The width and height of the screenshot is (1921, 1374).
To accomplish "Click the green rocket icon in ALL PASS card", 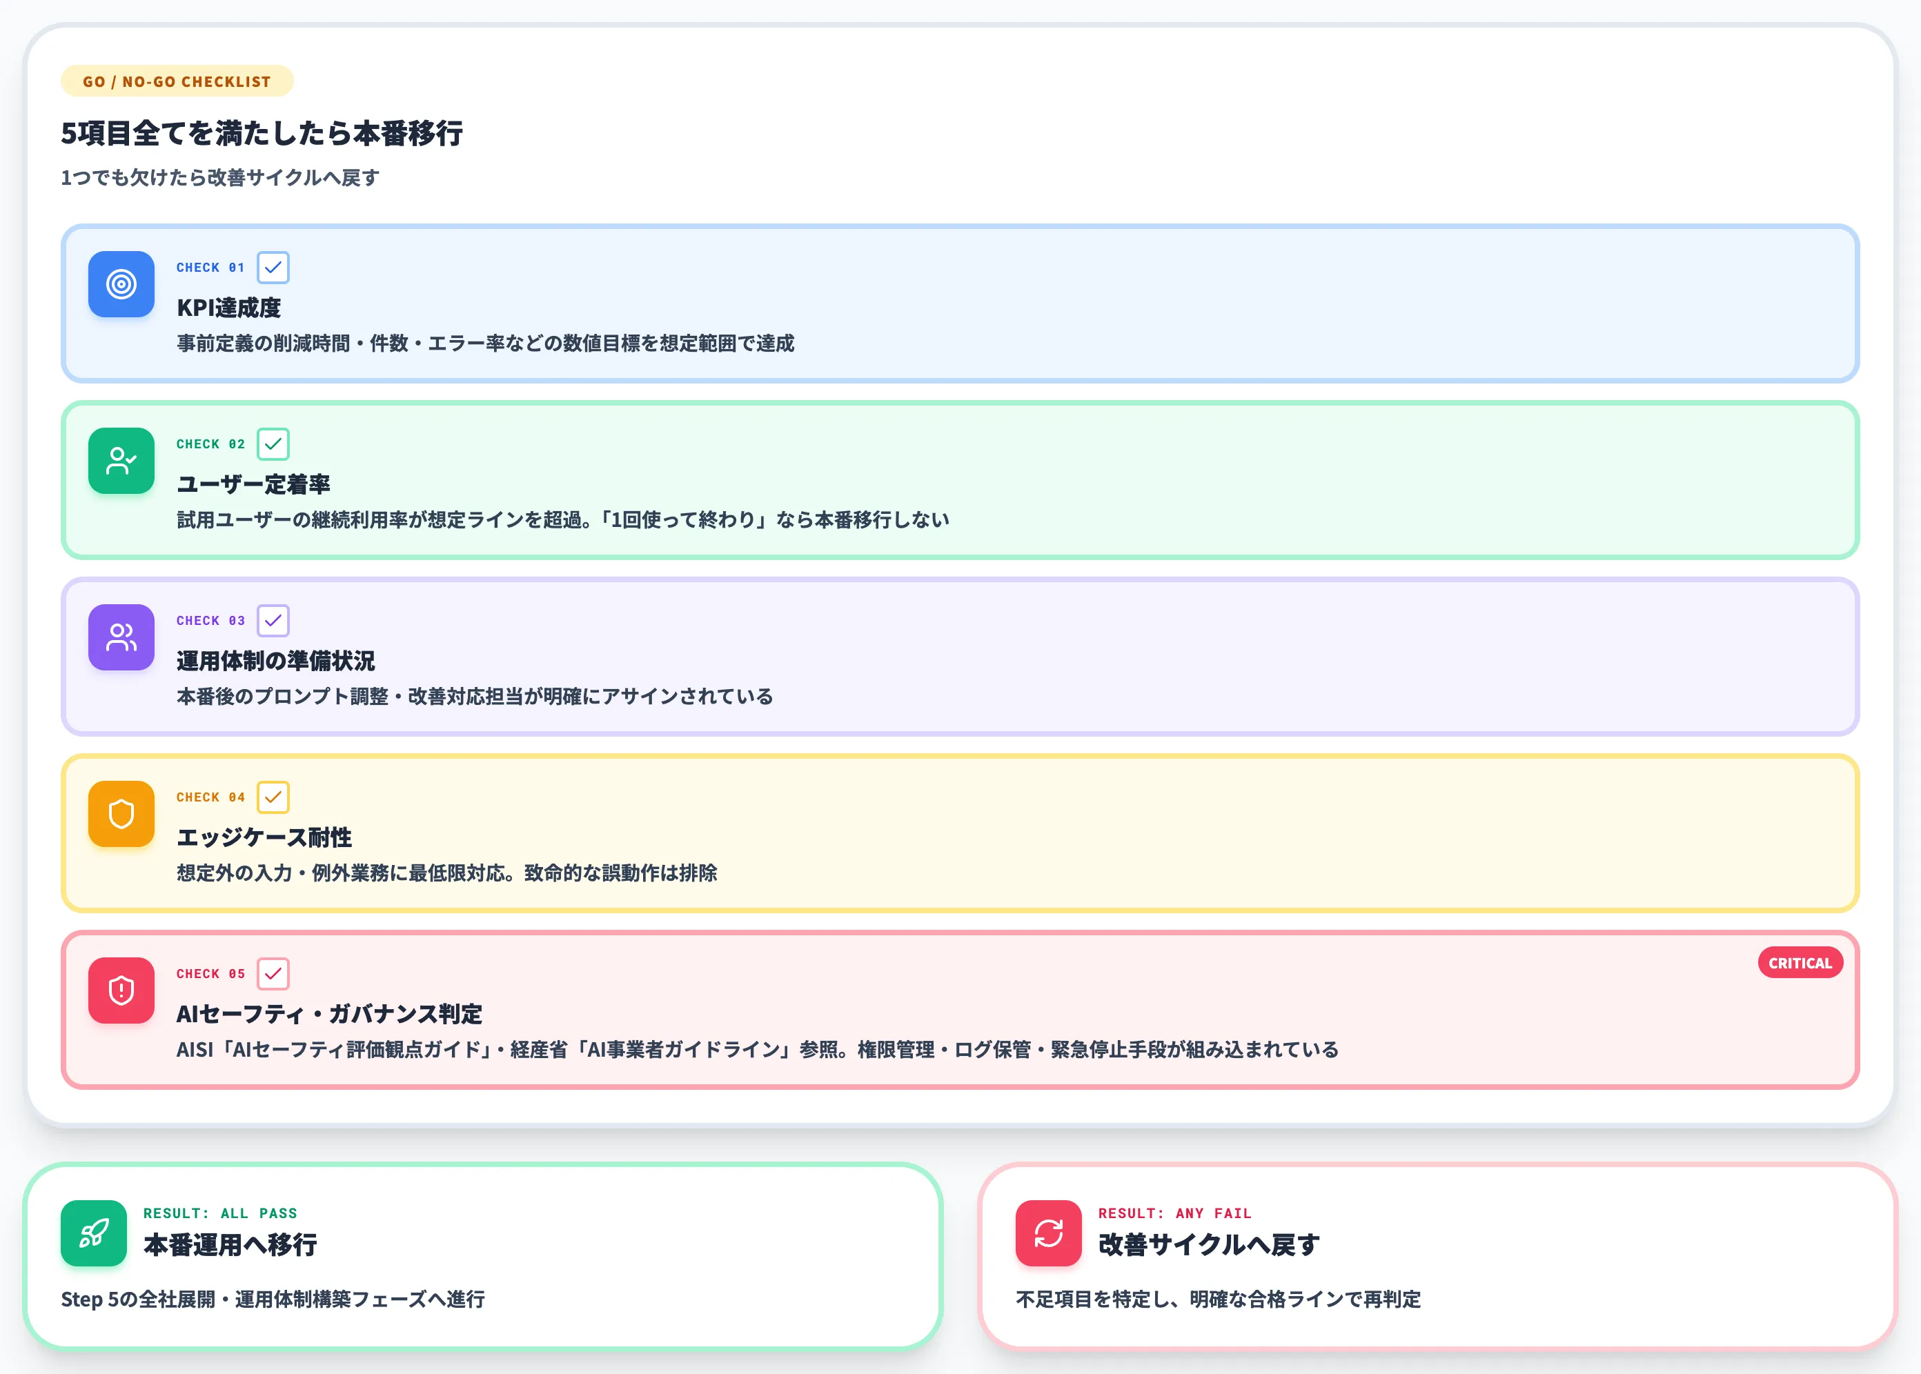I will (93, 1233).
